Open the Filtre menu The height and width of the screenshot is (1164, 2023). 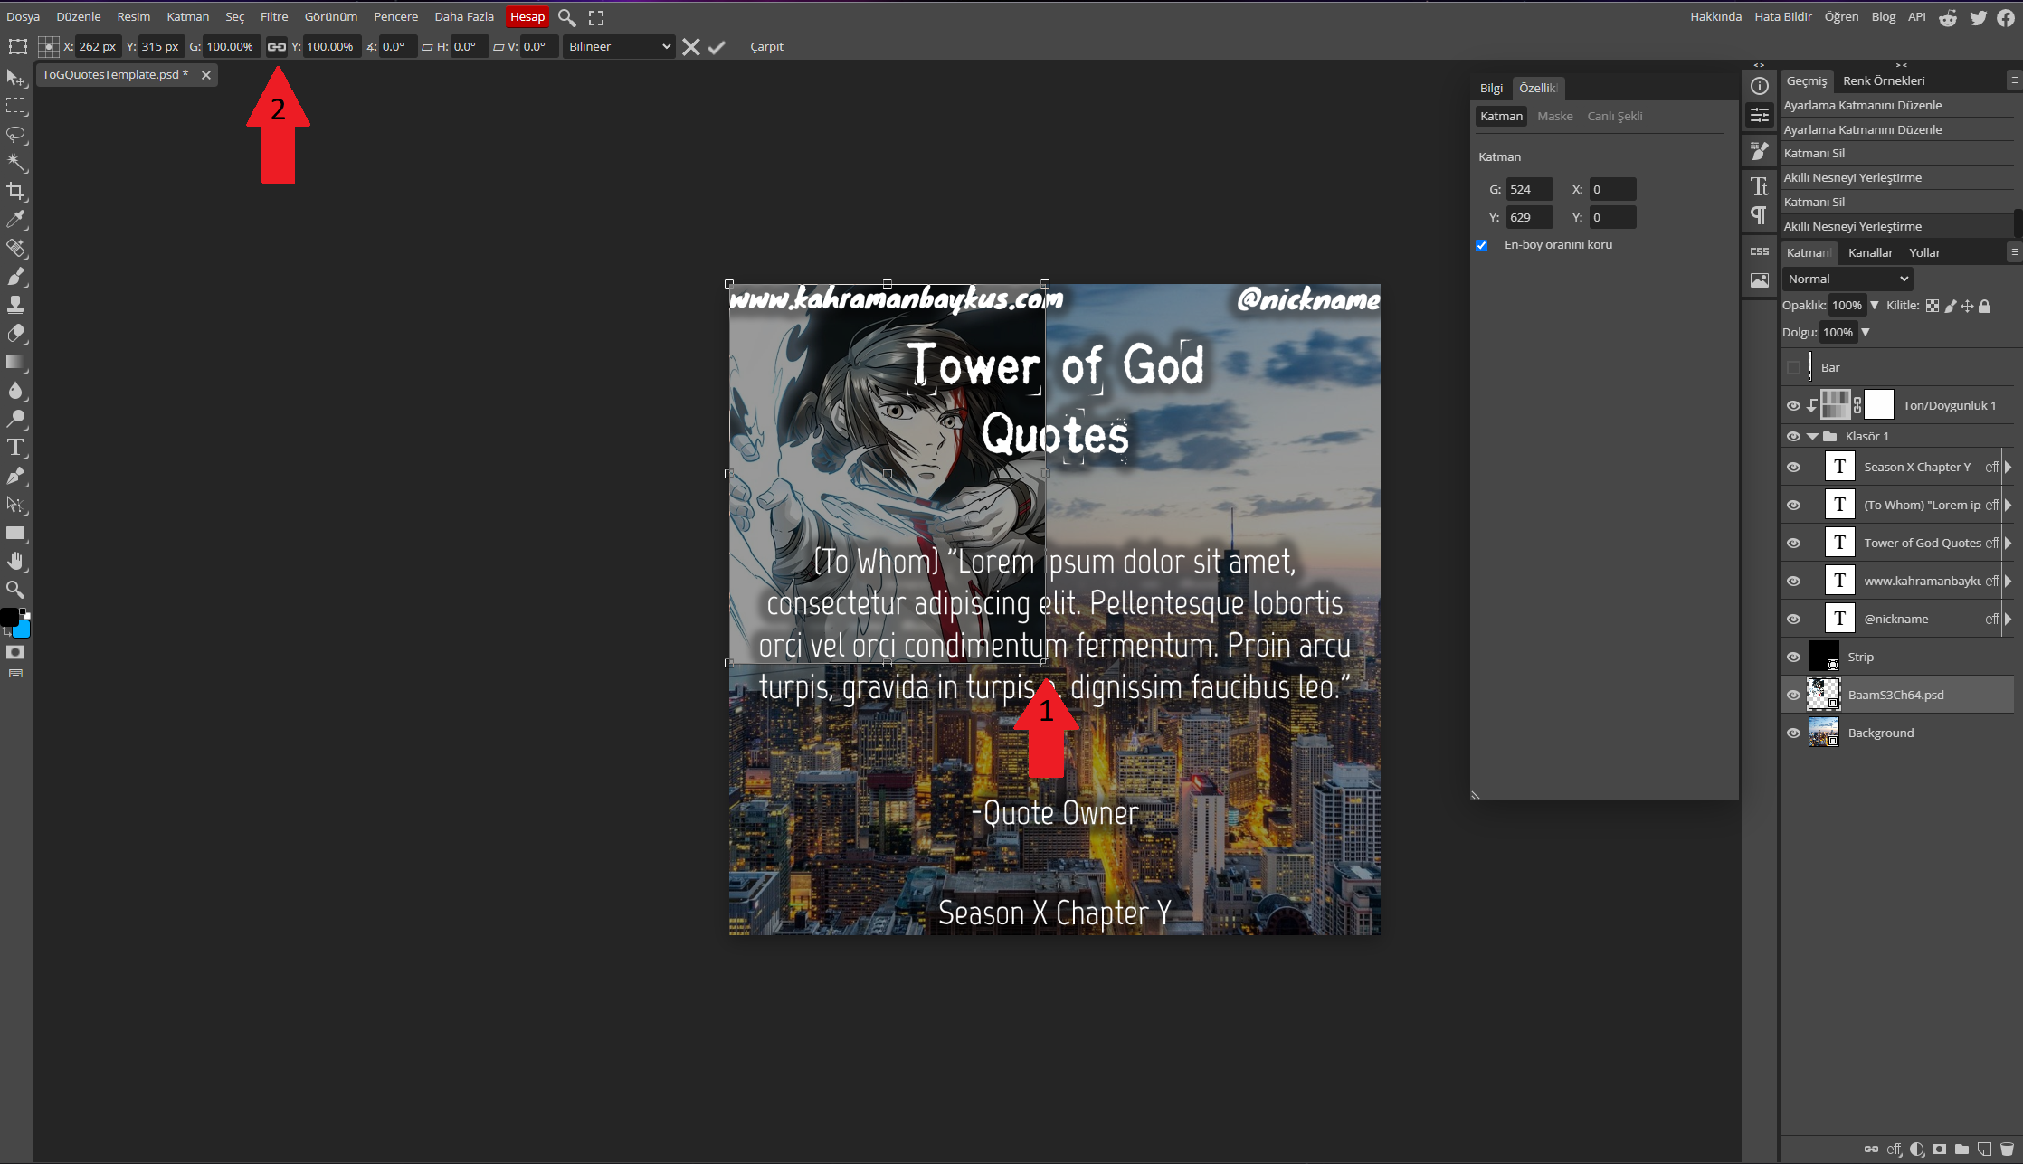coord(274,17)
